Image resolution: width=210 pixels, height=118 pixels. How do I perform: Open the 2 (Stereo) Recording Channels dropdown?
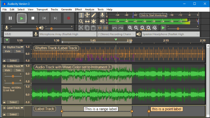(116, 34)
